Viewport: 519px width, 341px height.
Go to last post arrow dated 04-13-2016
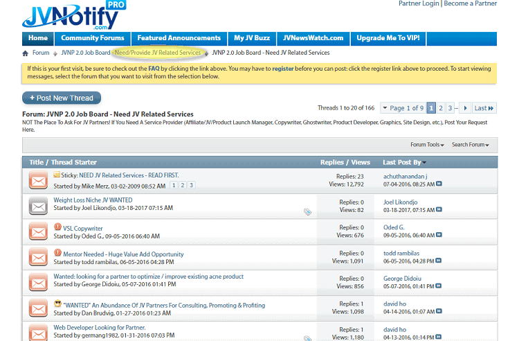pos(438,337)
